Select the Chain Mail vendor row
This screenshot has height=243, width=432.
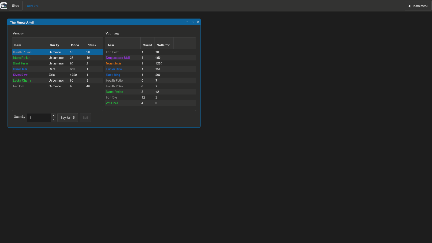[57, 69]
